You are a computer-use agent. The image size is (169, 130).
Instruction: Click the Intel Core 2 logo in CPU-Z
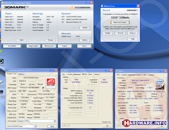(160, 84)
